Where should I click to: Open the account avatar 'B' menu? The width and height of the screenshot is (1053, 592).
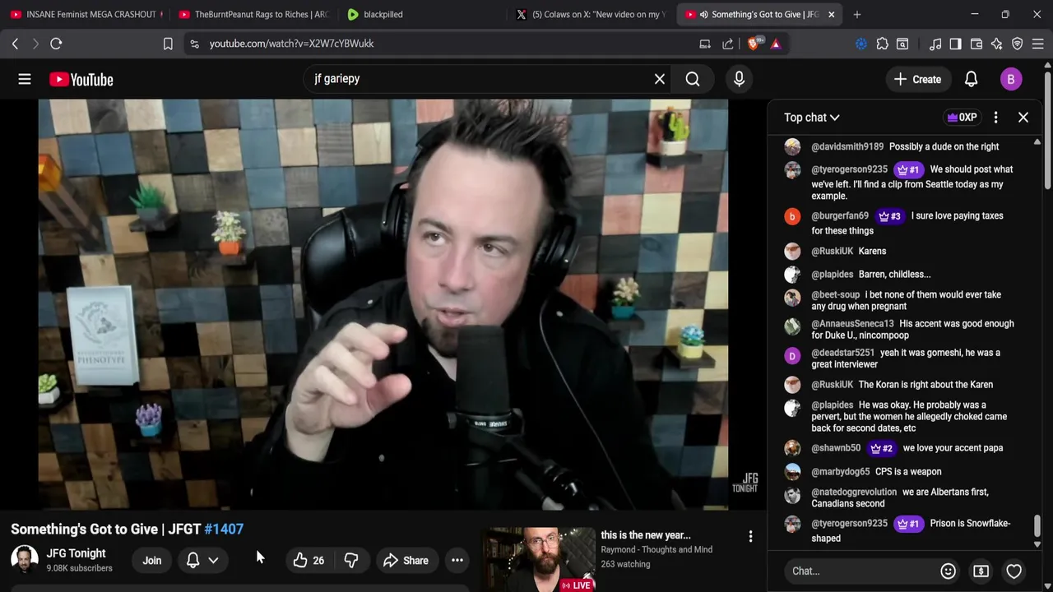tap(1011, 79)
